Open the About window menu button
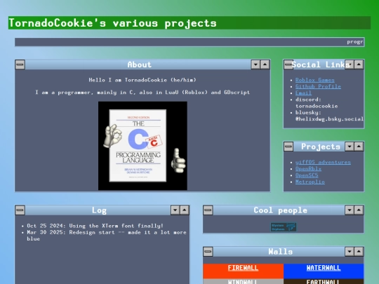379x284 pixels. 20,65
